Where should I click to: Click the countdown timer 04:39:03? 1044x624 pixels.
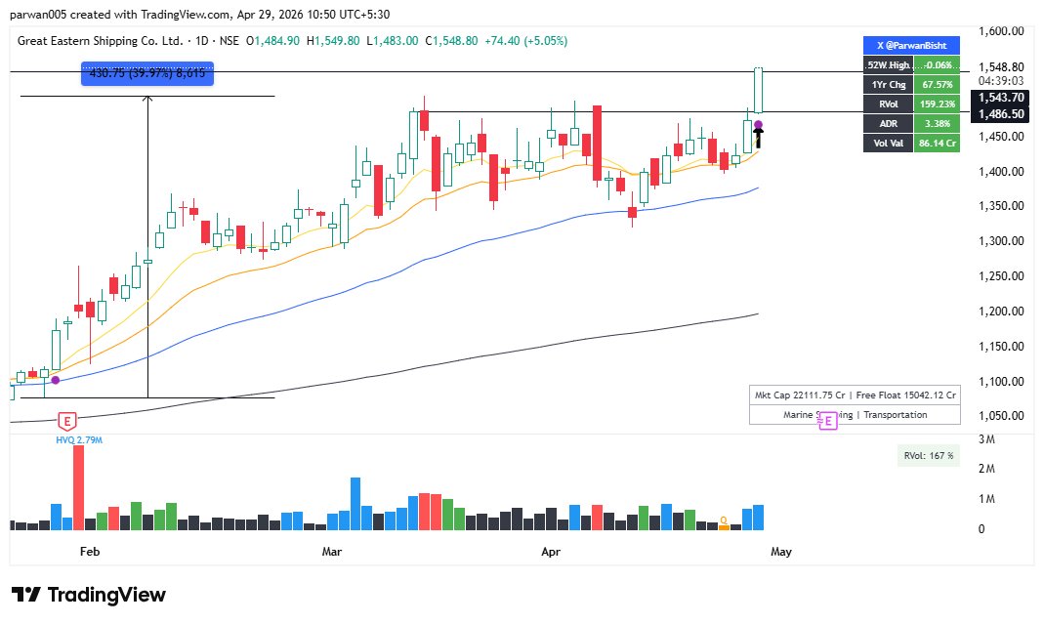[1001, 81]
